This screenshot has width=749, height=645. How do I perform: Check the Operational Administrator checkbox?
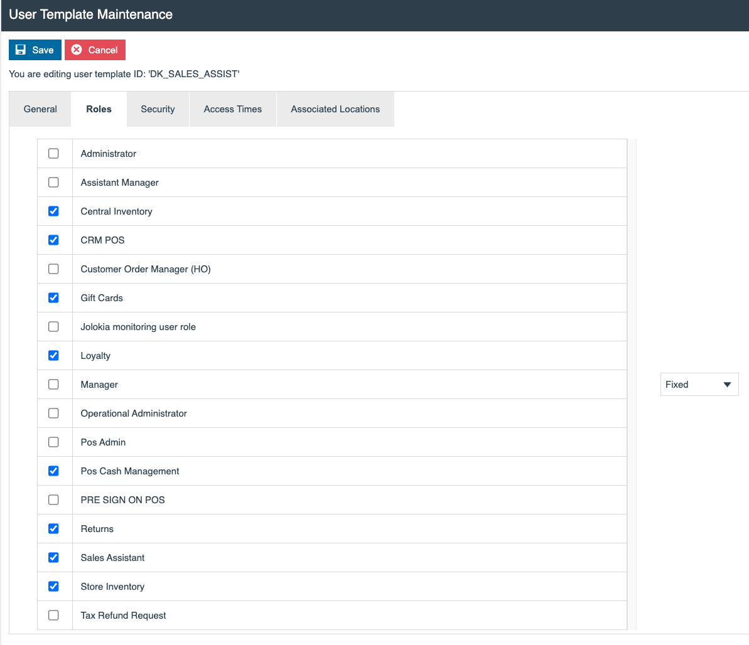[x=53, y=413]
